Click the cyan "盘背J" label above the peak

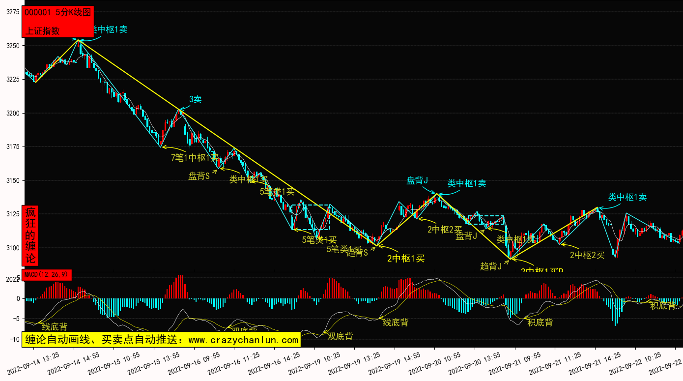[417, 180]
